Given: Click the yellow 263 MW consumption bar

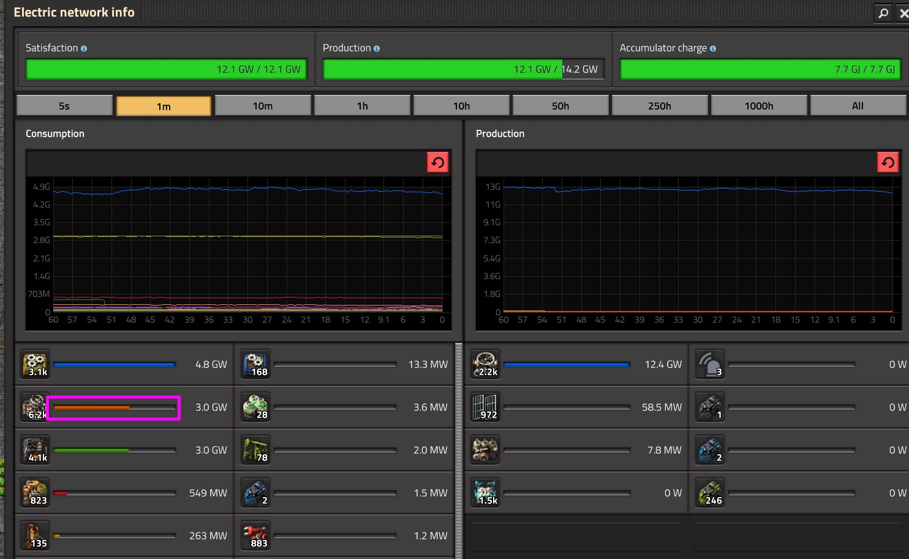Looking at the screenshot, I should tap(115, 536).
